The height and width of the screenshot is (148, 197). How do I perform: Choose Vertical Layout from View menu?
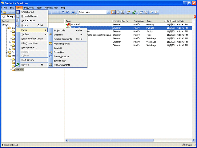pyautogui.click(x=32, y=20)
